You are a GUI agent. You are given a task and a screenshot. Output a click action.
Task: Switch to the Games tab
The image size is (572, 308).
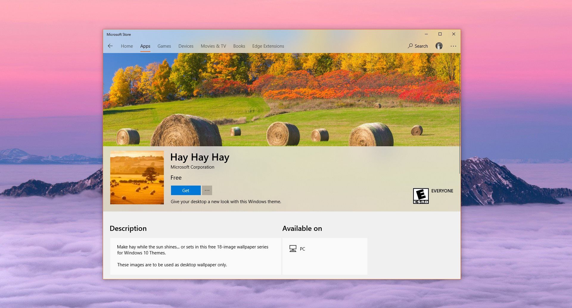(x=164, y=46)
